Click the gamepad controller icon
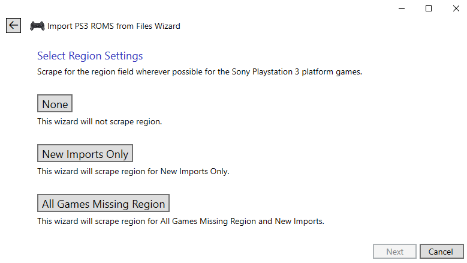The height and width of the screenshot is (263, 467). 37,26
